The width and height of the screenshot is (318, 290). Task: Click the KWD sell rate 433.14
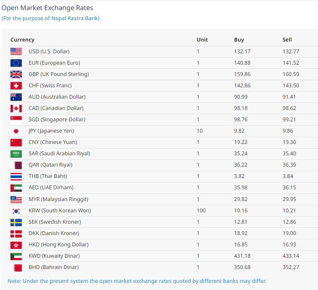tap(291, 256)
